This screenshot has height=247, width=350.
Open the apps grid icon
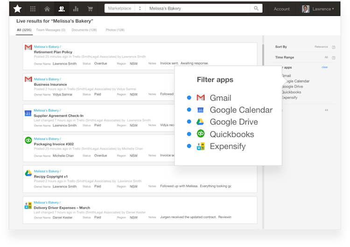tap(33, 9)
